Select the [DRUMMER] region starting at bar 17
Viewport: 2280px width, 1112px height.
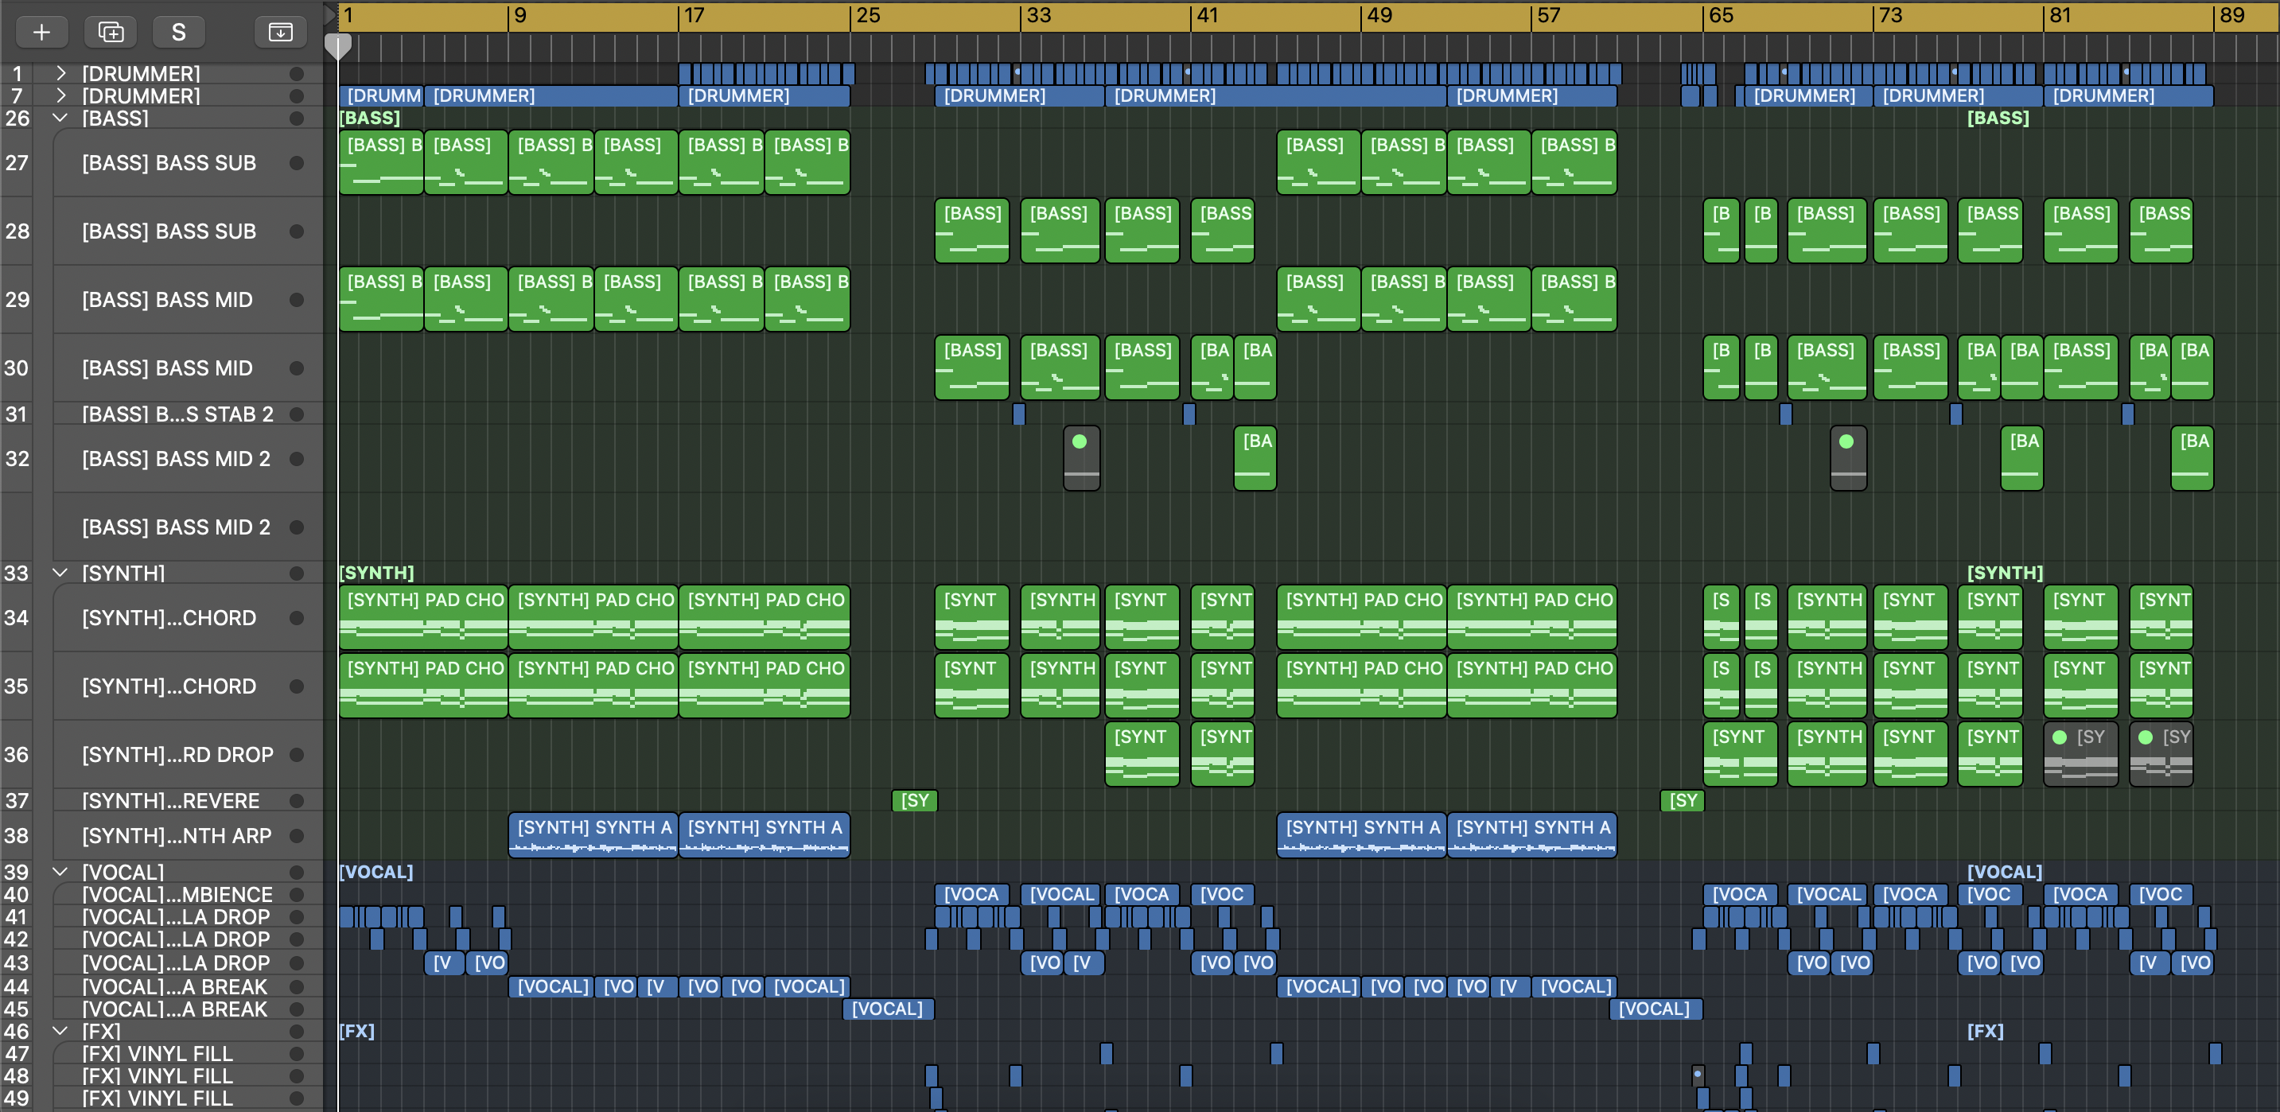point(764,95)
